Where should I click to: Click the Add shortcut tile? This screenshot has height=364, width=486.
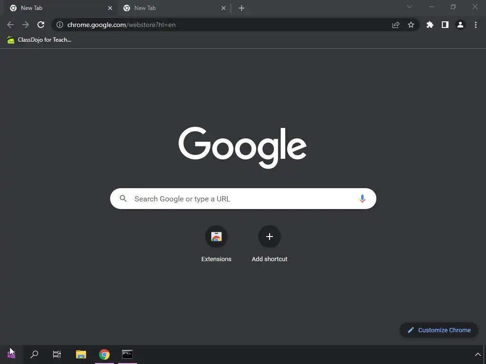tap(270, 245)
